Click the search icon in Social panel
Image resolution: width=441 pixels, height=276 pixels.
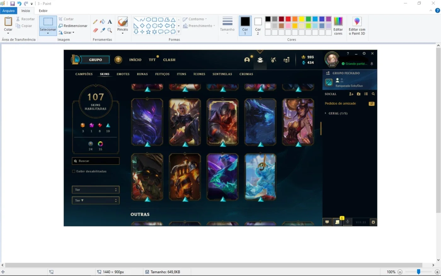pos(373,94)
